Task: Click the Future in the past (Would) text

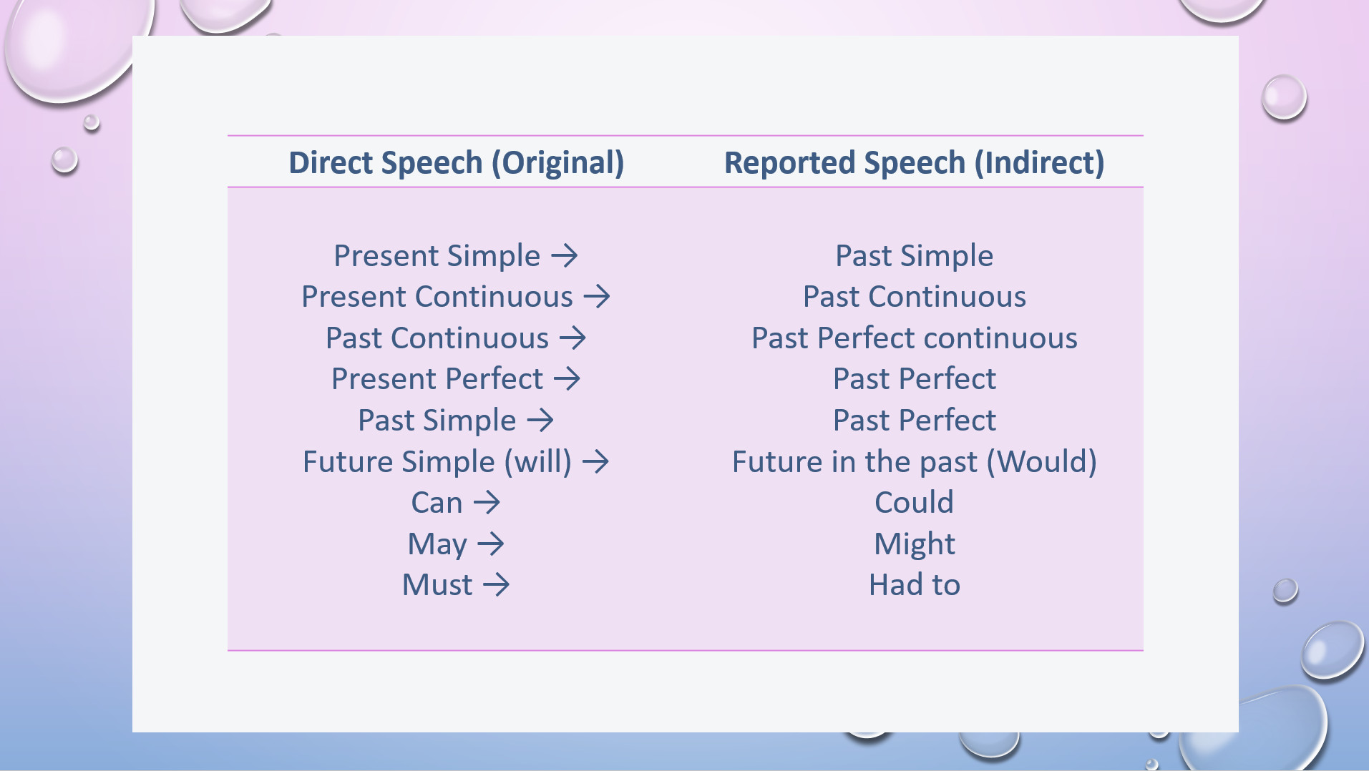Action: [914, 462]
